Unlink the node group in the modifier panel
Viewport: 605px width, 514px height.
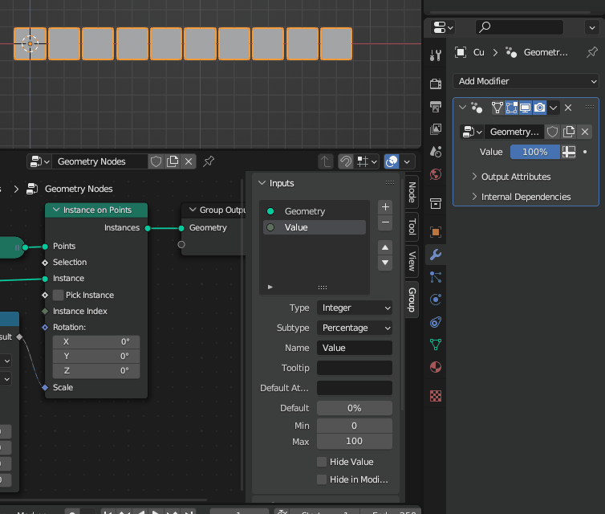coord(585,132)
